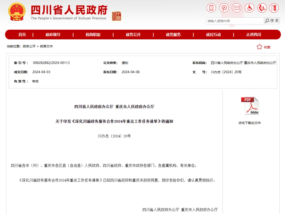
Task: Click the mobile phone icon in header
Action: (211, 8)
